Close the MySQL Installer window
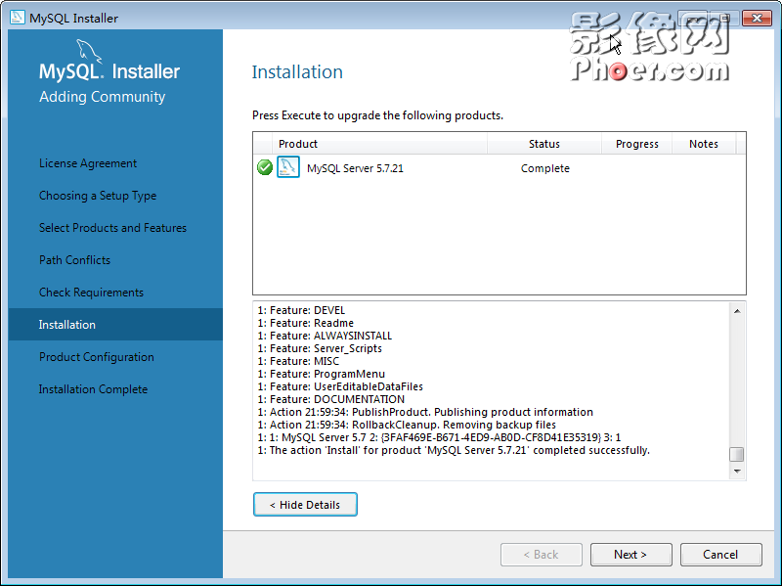 coord(757,18)
